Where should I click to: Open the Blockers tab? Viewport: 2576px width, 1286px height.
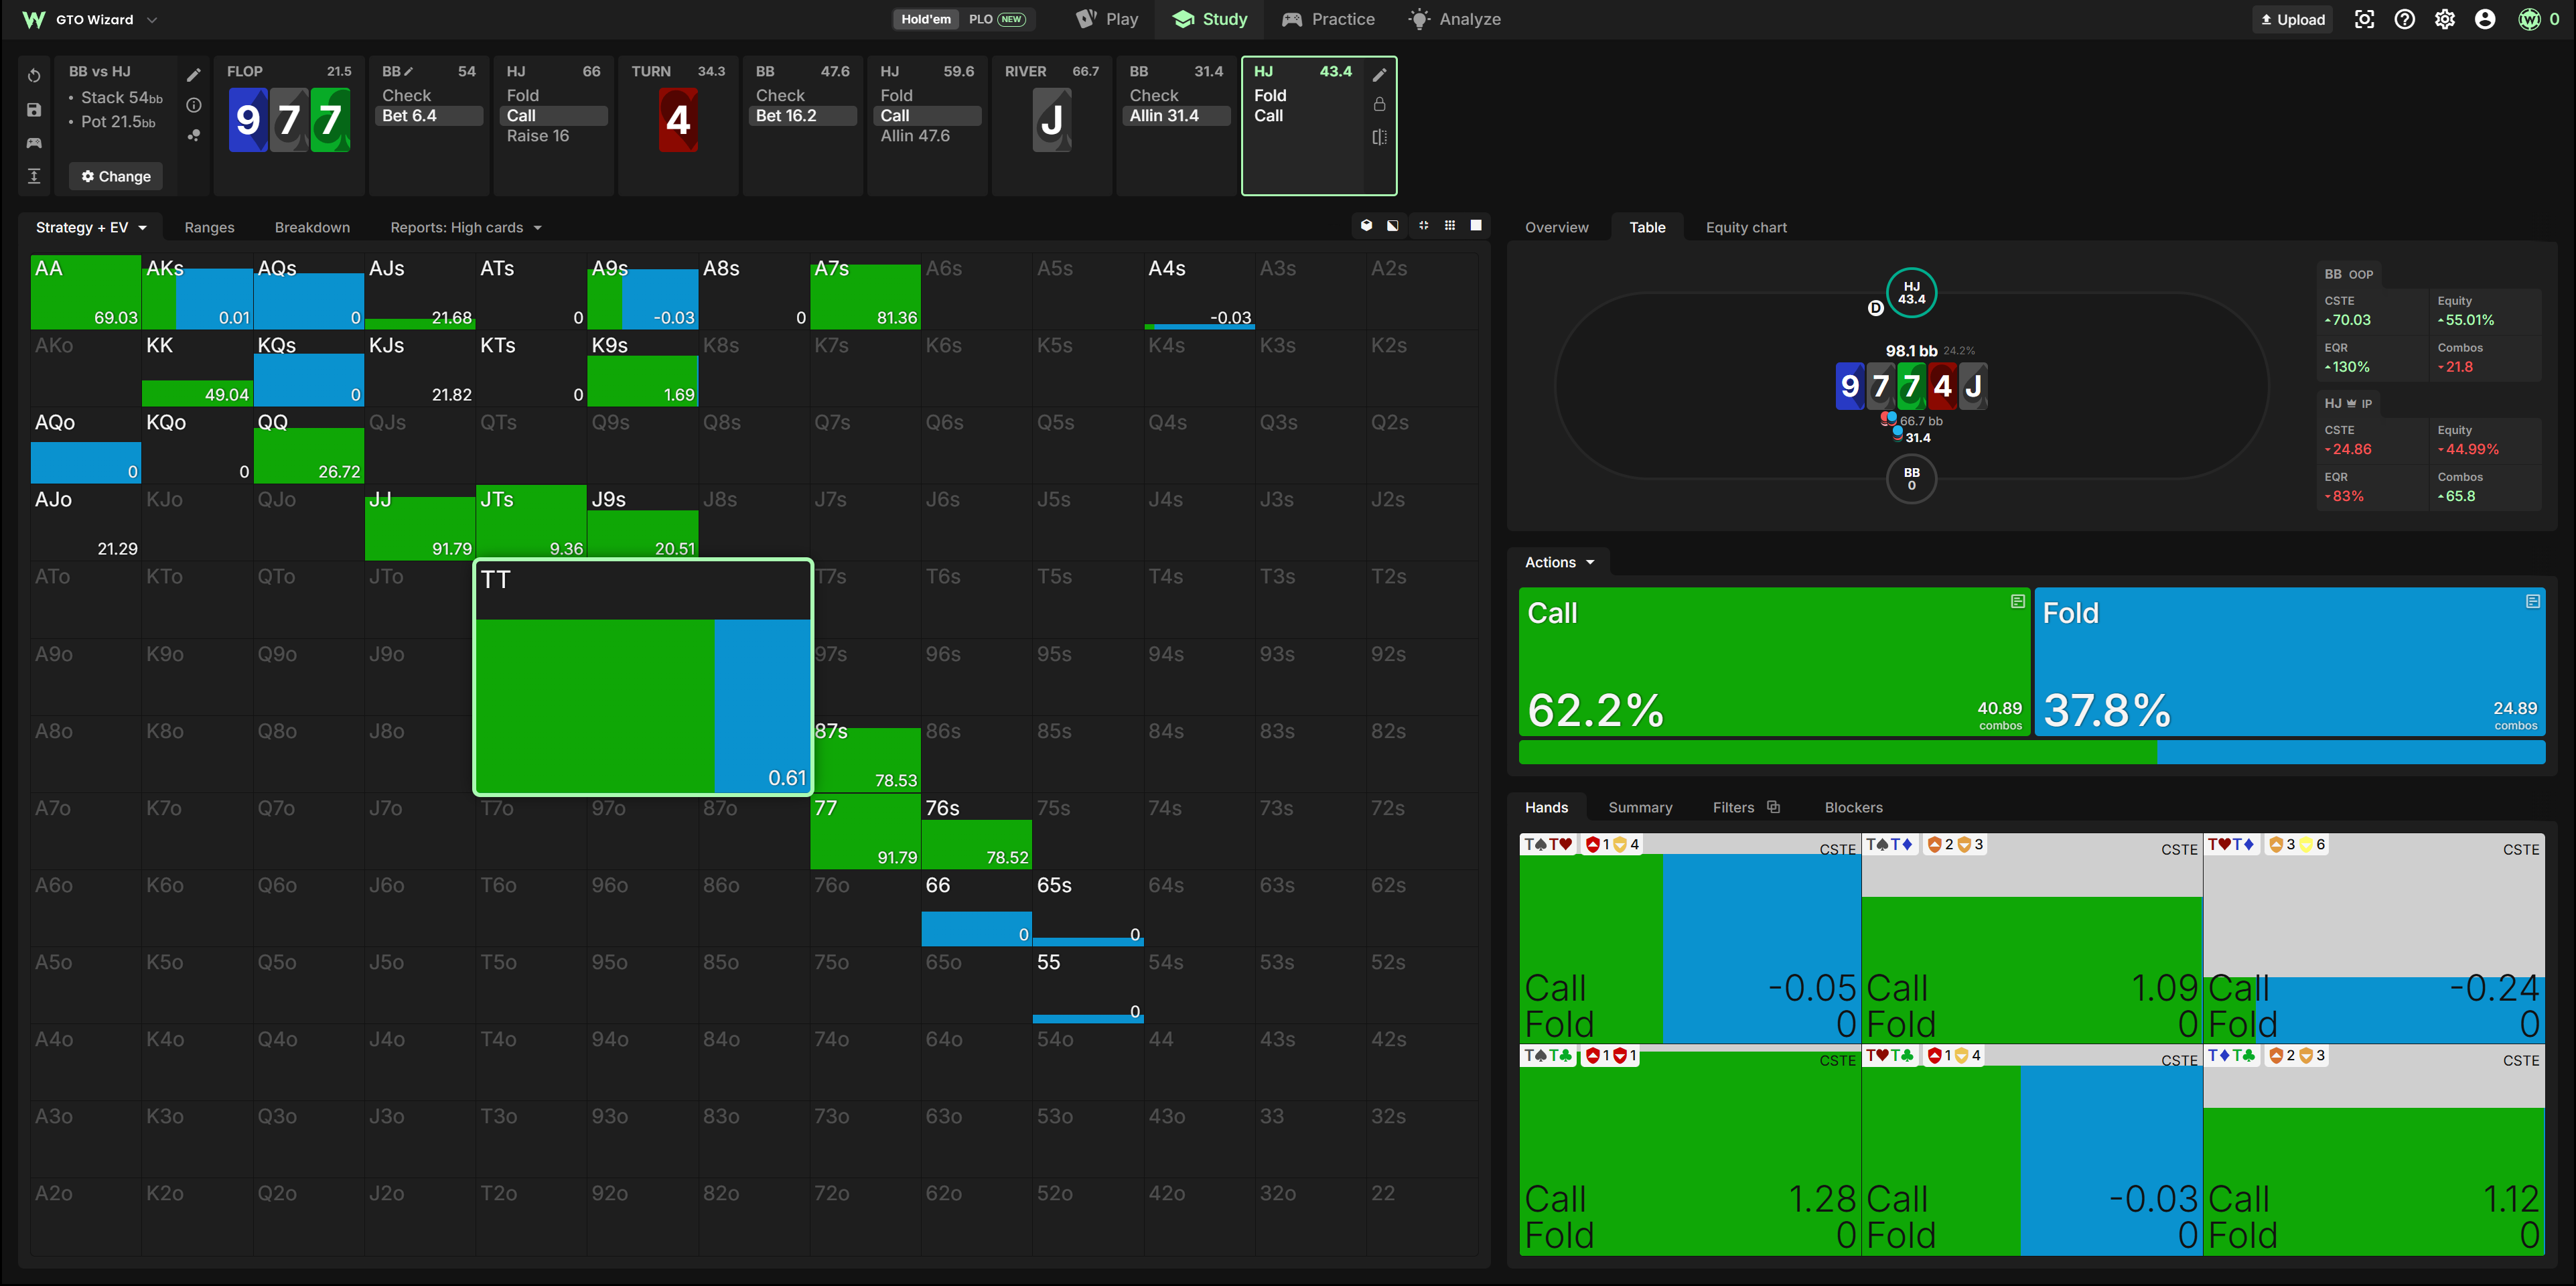(1853, 807)
